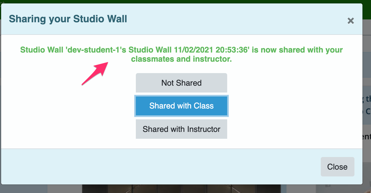
Task: Click the dark green page header bar
Action: (x=185, y=2)
